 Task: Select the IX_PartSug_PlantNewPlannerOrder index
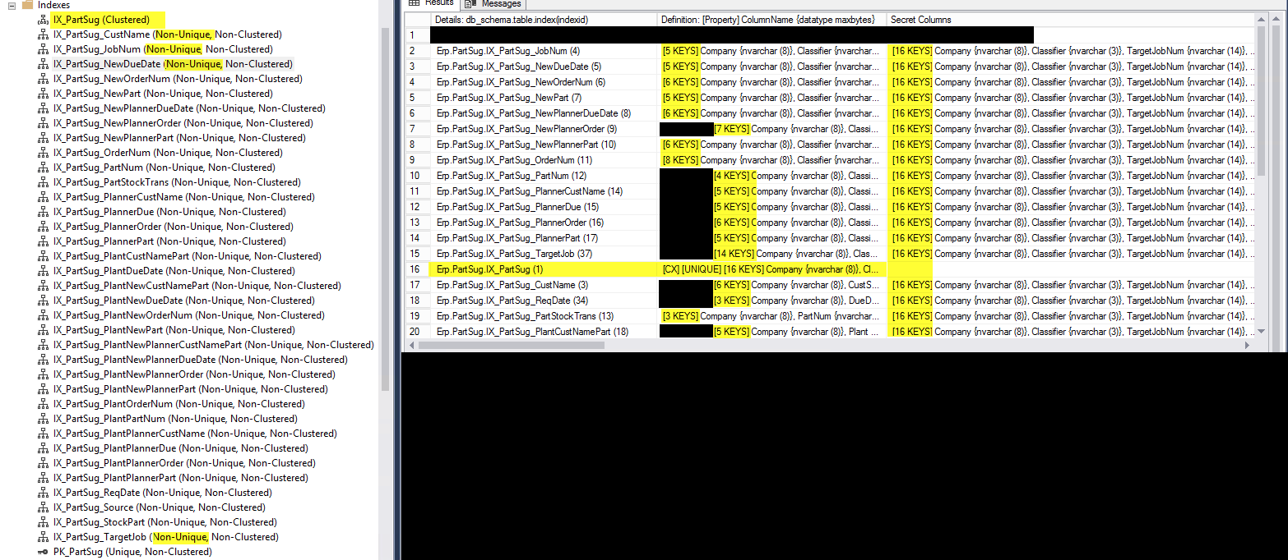click(194, 374)
